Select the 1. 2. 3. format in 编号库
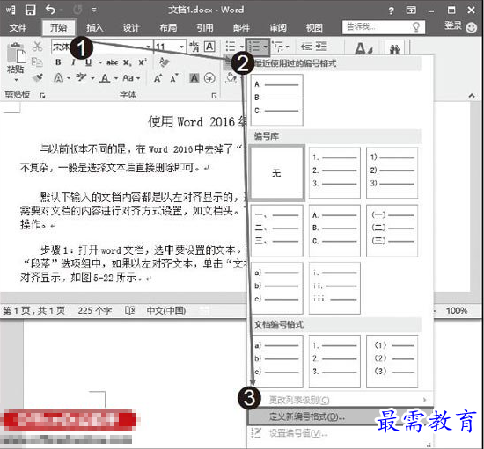Screen dimensions: 484x449 [334, 173]
